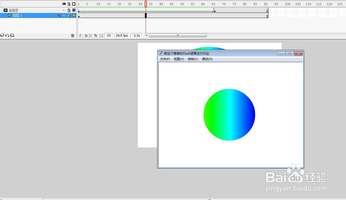Click the mask layer icon beside 遮罩层
The image size is (346, 200).
click(6, 10)
